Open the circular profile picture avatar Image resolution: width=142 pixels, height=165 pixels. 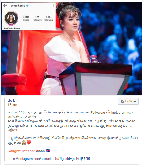click(x=11, y=18)
